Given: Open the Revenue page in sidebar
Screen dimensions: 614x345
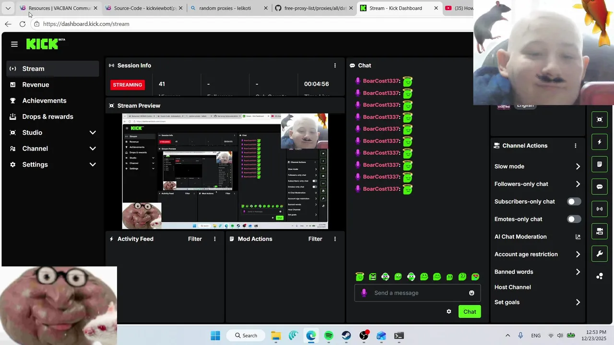Looking at the screenshot, I should 35,85.
